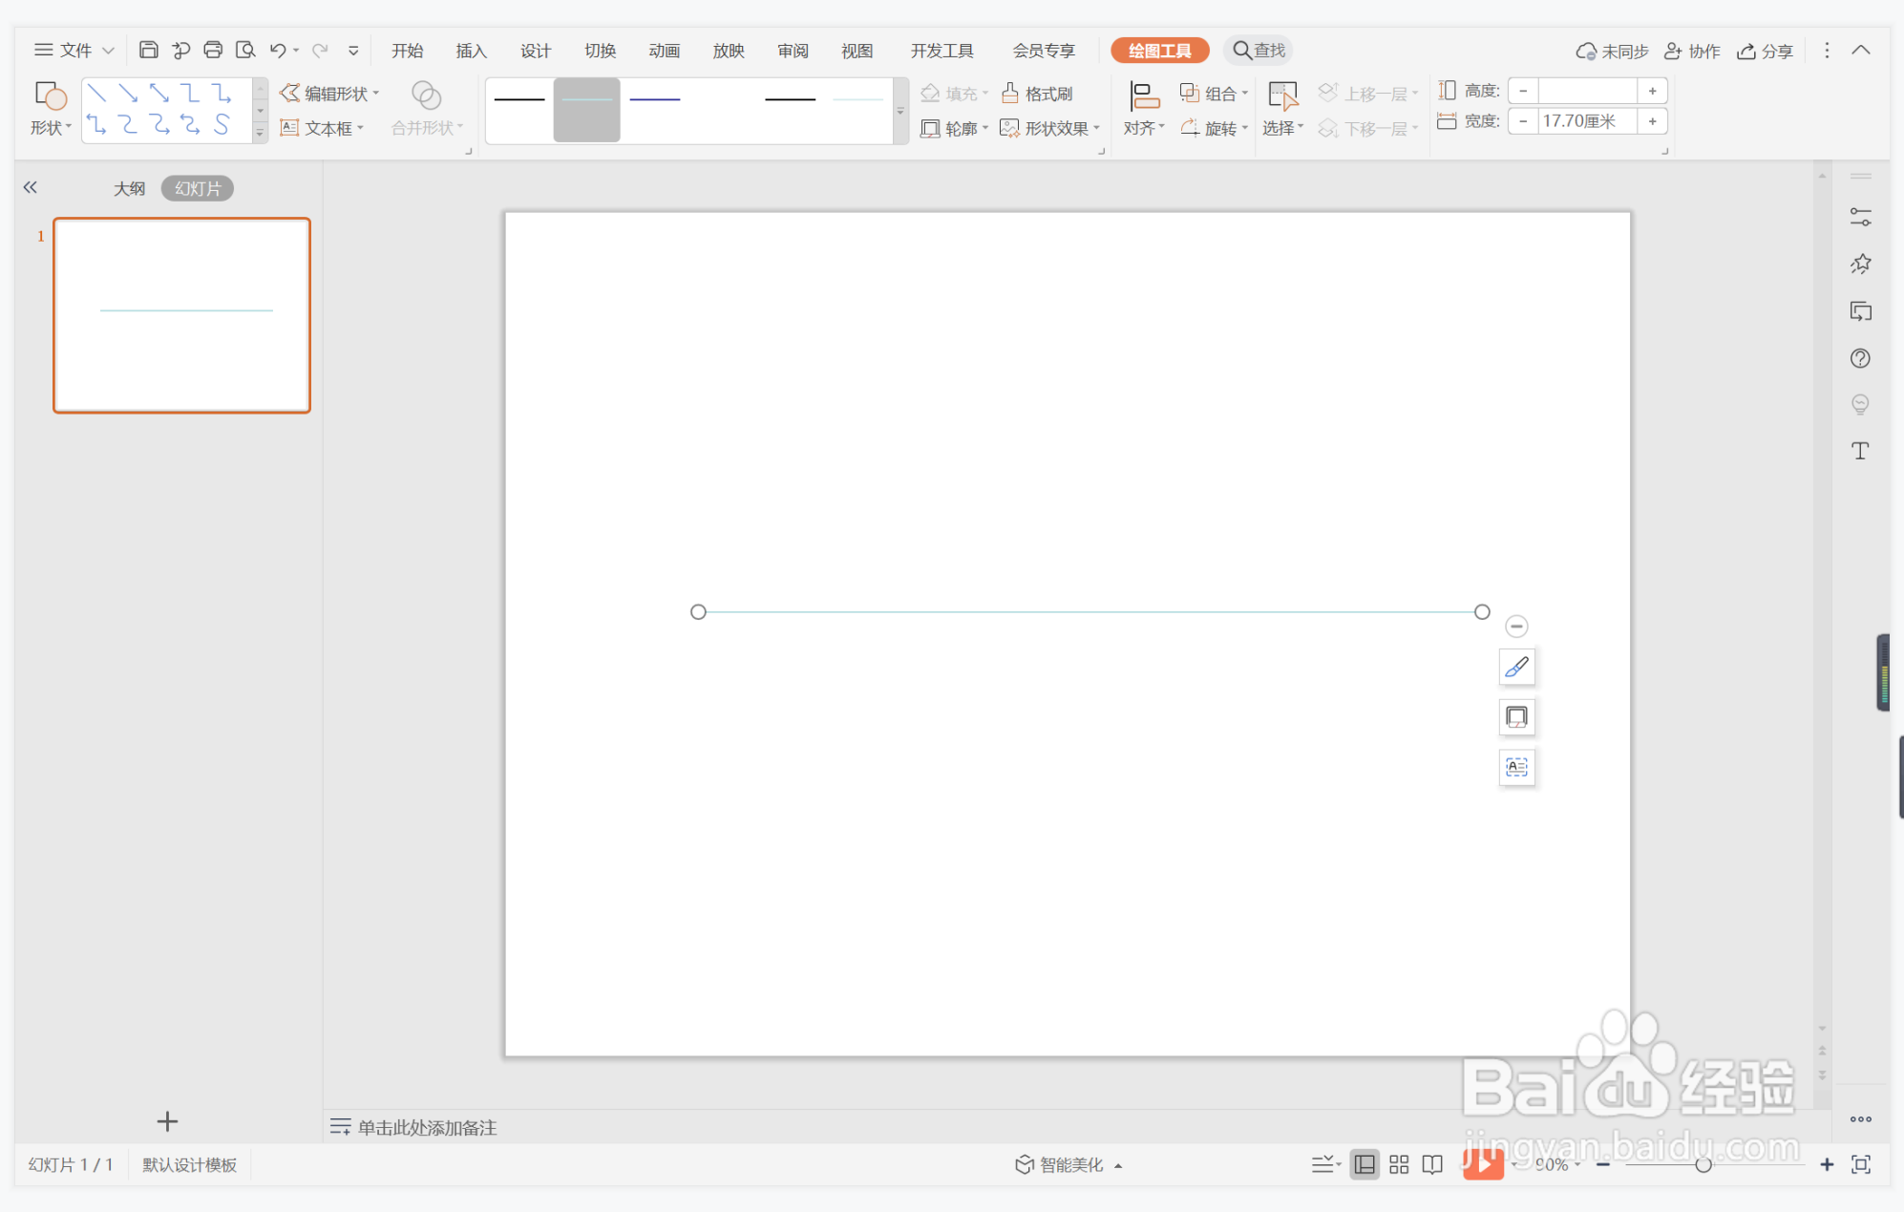The image size is (1904, 1212).
Task: Click the undo arrow icon
Action: (278, 50)
